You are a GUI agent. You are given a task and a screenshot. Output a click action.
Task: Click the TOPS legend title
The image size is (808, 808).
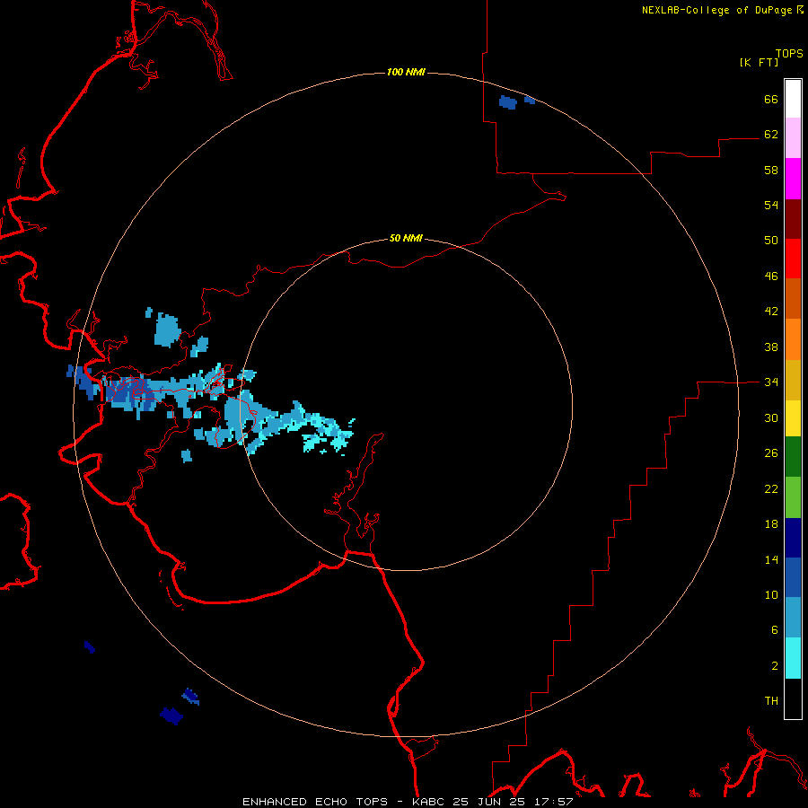[x=789, y=53]
